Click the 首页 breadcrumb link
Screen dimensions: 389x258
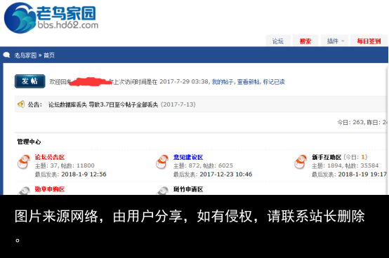tap(49, 55)
